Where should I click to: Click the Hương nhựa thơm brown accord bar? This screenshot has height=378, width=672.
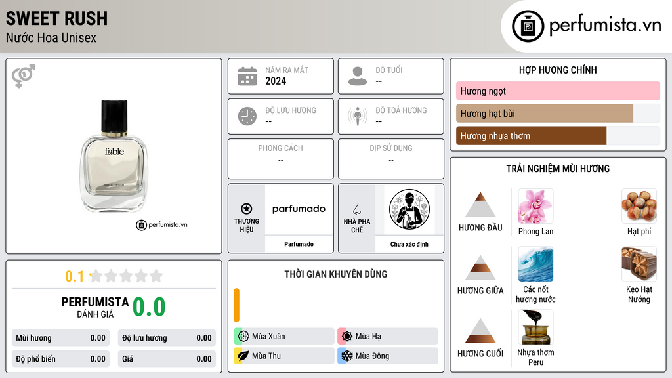coord(532,136)
